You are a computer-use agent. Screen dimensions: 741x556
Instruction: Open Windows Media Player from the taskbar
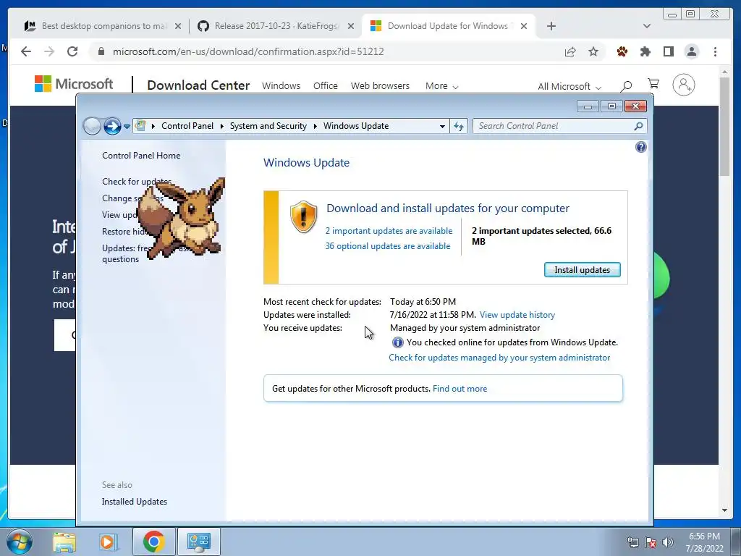108,542
